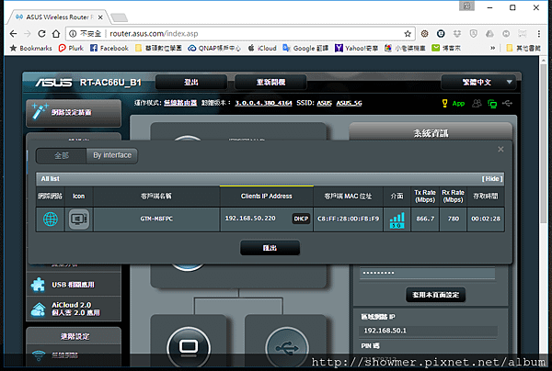Open the browser home page

[56, 34]
